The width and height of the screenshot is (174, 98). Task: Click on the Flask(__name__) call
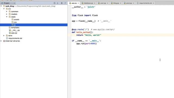coord(87,21)
